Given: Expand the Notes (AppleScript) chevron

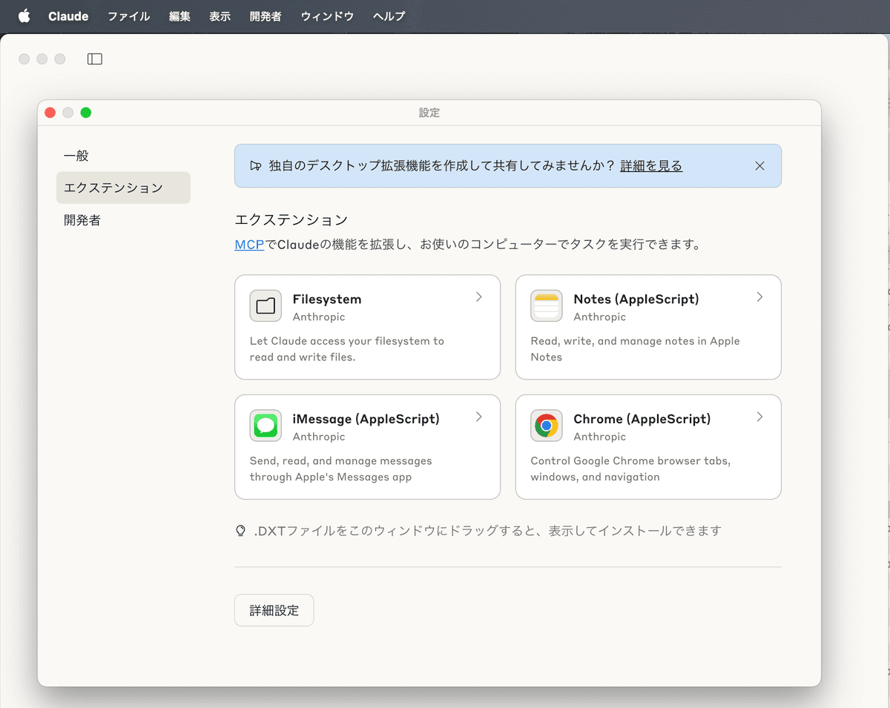Looking at the screenshot, I should (x=759, y=297).
